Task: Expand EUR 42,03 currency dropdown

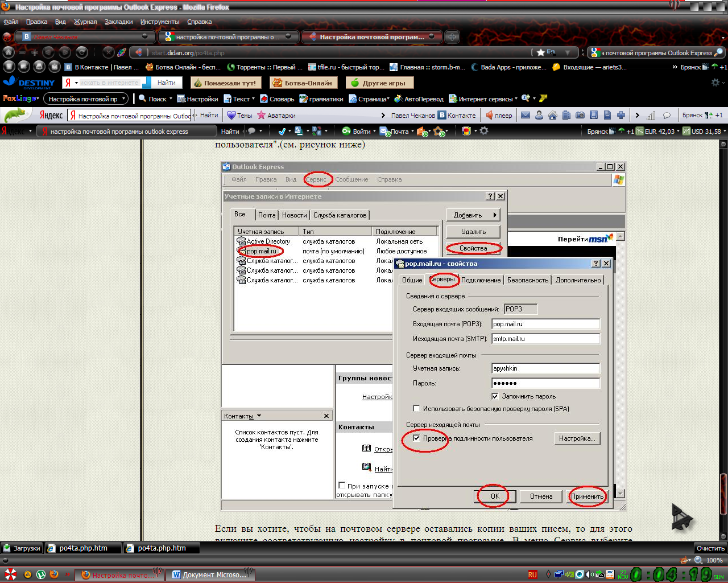Action: pyautogui.click(x=677, y=131)
